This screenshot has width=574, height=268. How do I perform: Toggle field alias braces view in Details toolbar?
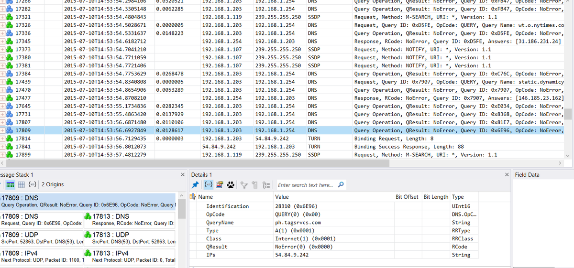pyautogui.click(x=208, y=185)
